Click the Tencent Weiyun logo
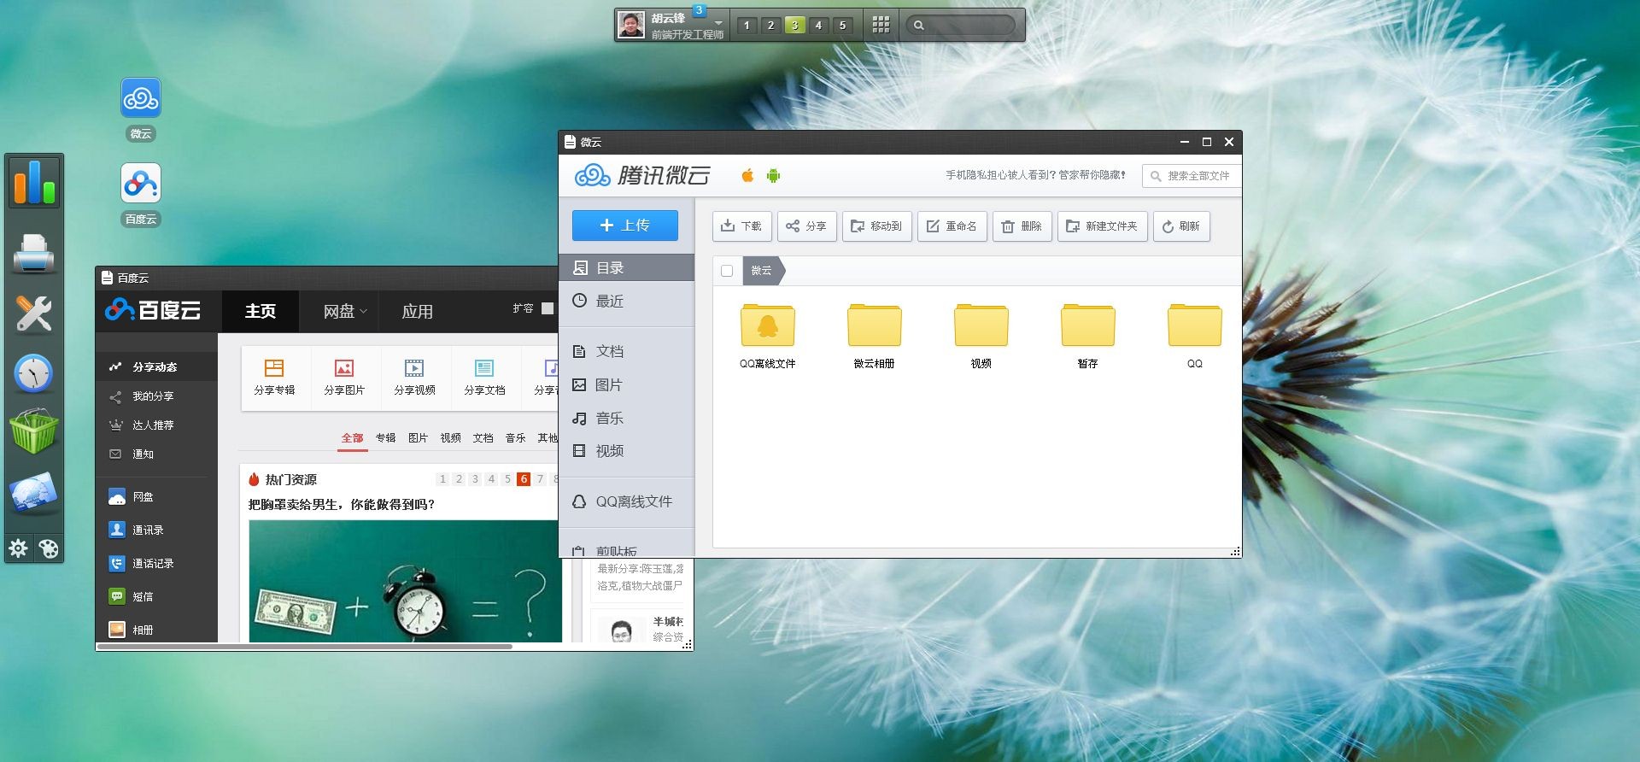 click(x=642, y=175)
